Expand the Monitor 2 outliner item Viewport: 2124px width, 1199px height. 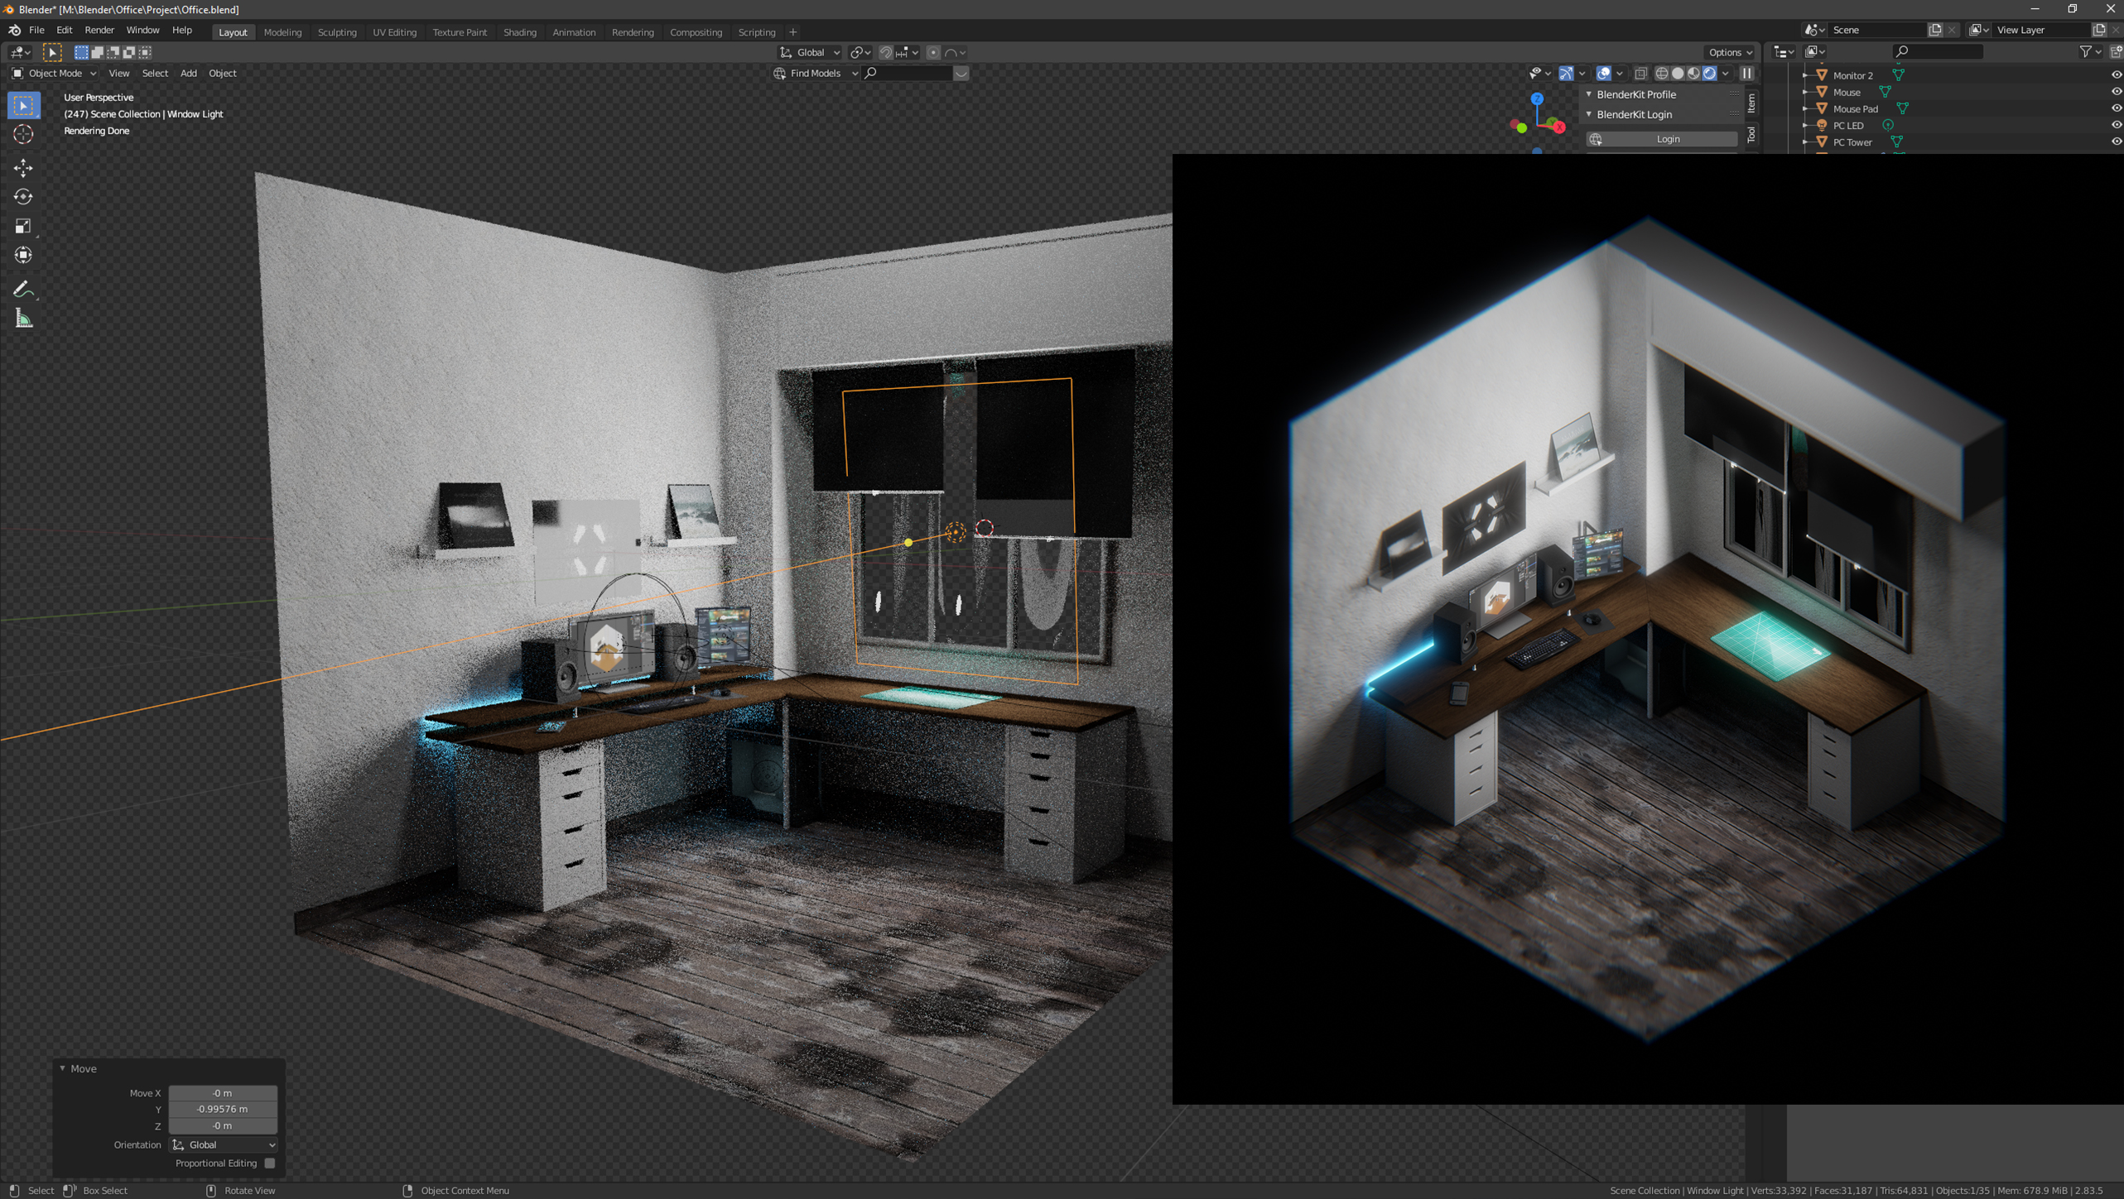(x=1805, y=75)
